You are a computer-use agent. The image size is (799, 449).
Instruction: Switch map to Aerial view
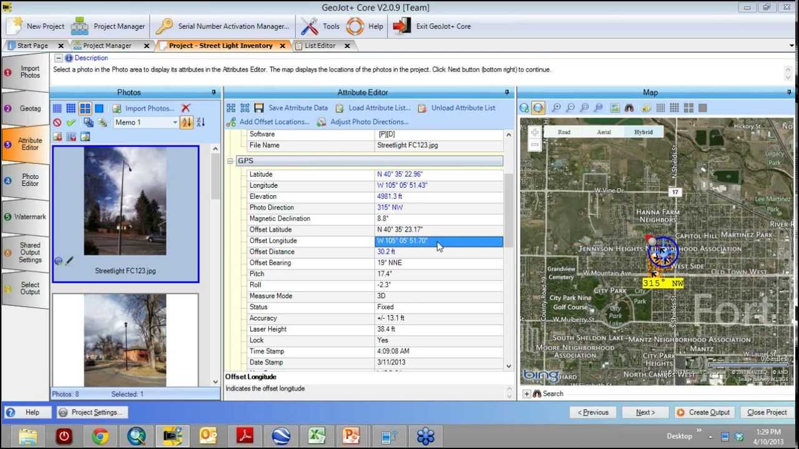(604, 132)
